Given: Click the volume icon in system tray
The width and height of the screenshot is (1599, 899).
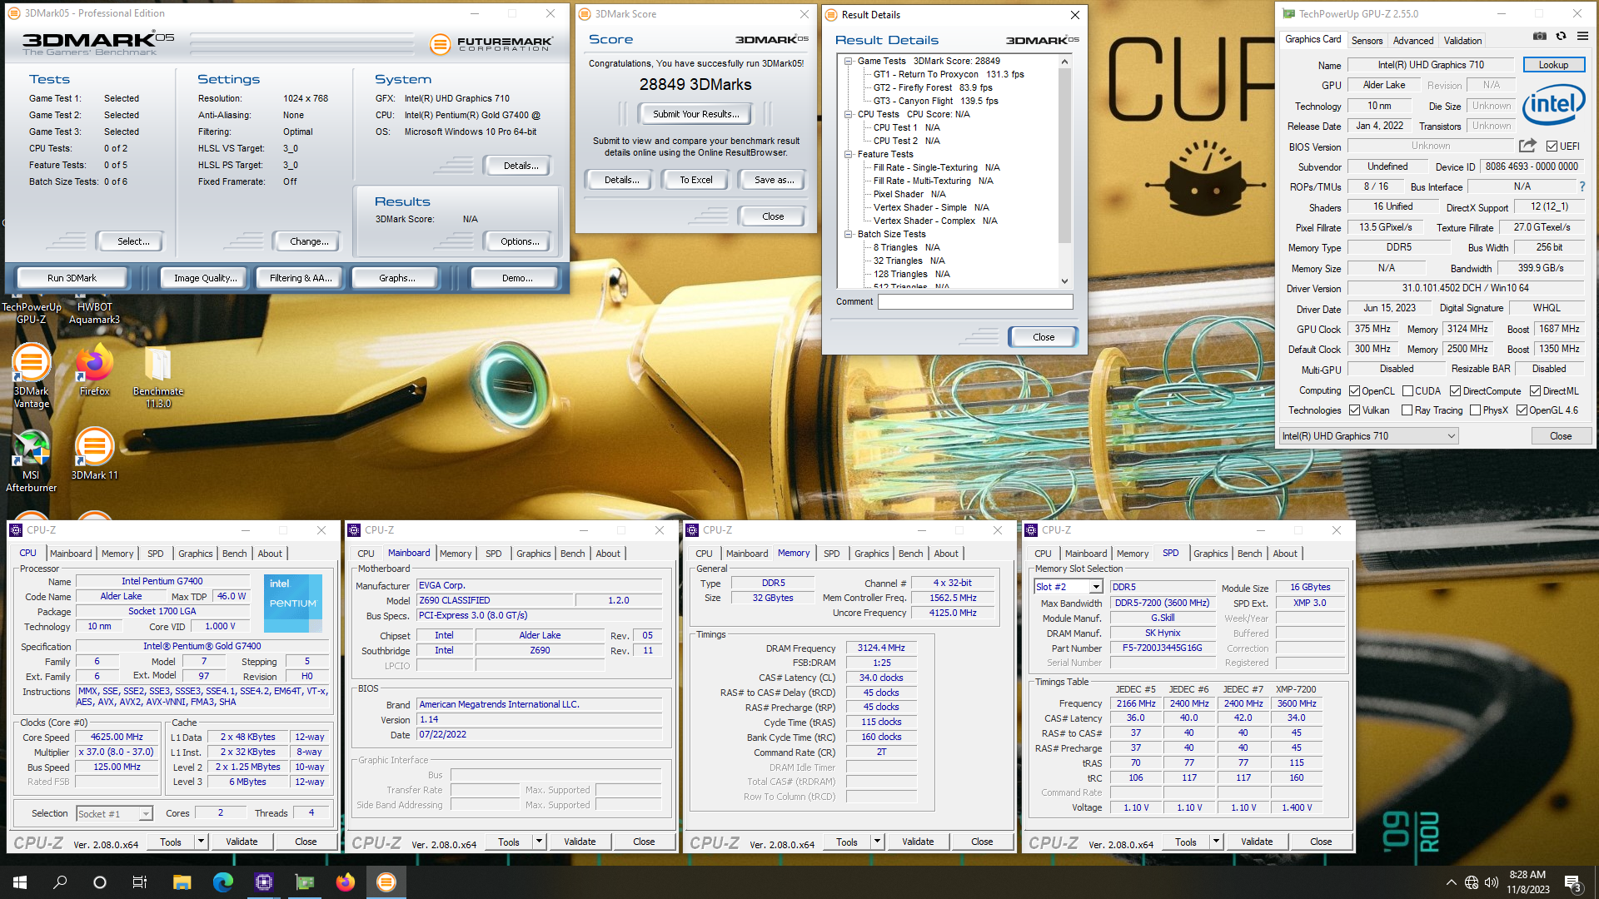Looking at the screenshot, I should tap(1492, 882).
